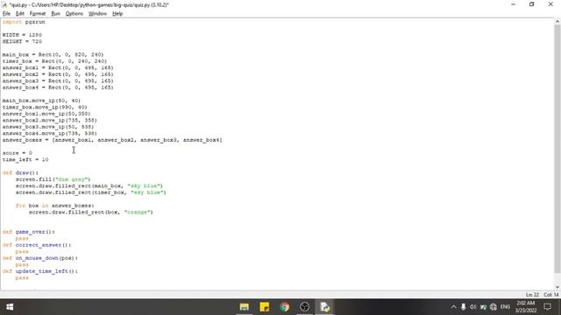Screen dimensions: 561x315
Task: Open the Options menu
Action: tap(74, 14)
